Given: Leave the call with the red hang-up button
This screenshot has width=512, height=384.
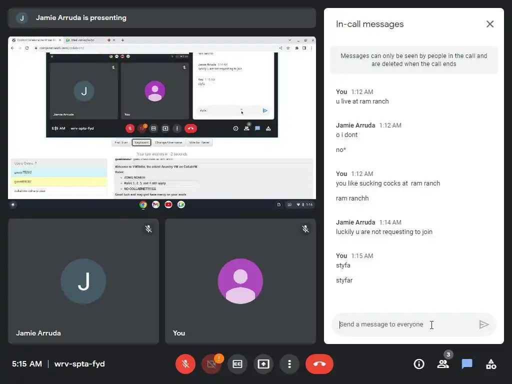Looking at the screenshot, I should (x=319, y=364).
